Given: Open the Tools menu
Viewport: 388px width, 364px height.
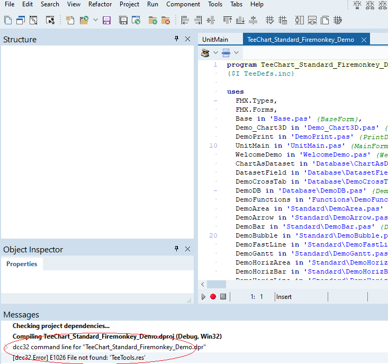Looking at the screenshot, I should (215, 4).
